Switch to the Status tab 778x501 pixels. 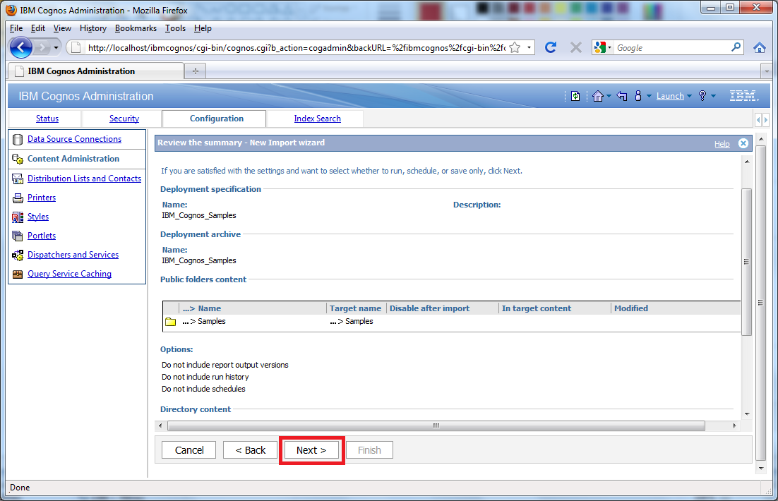pos(47,119)
